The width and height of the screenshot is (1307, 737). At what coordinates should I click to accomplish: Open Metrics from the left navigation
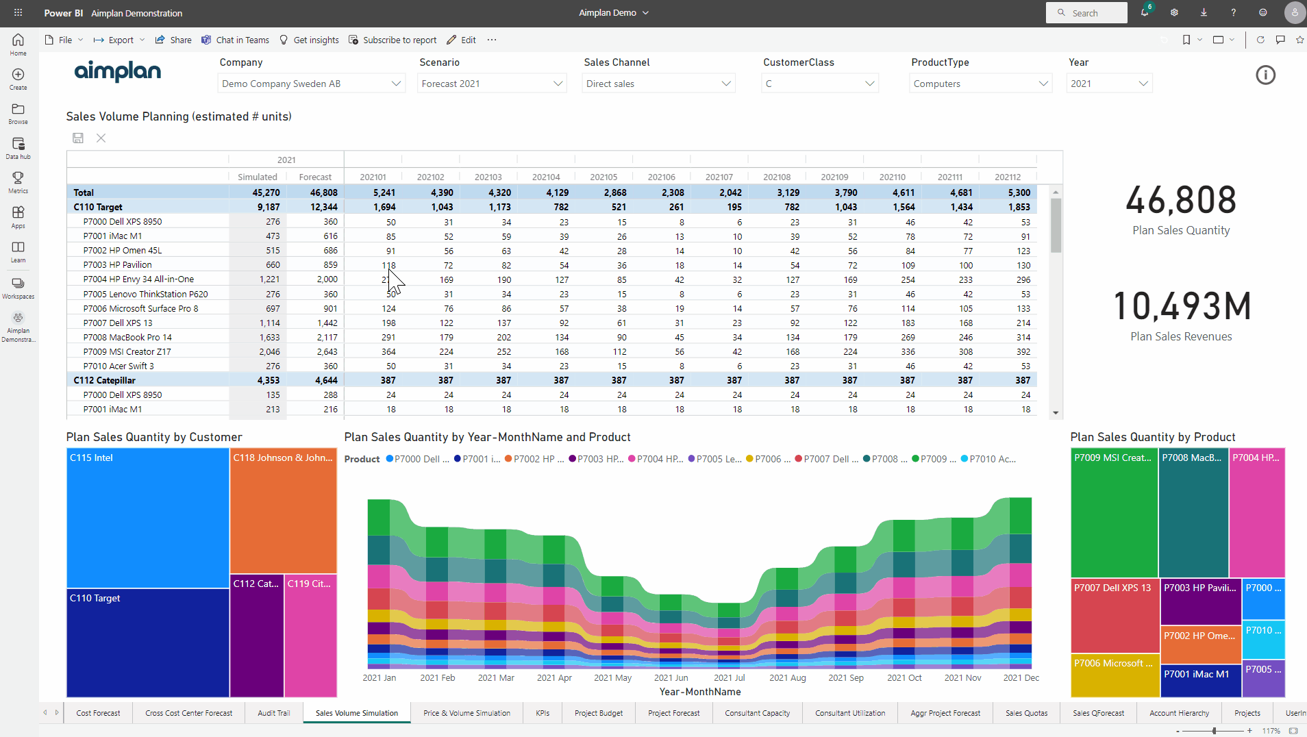tap(18, 181)
